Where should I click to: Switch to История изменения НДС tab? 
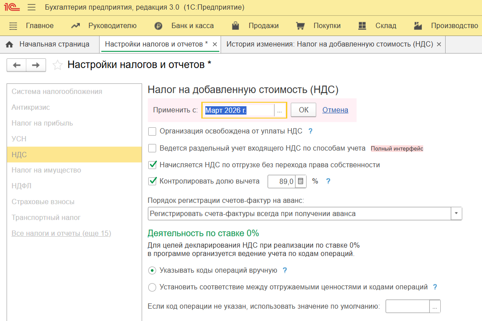pos(329,44)
